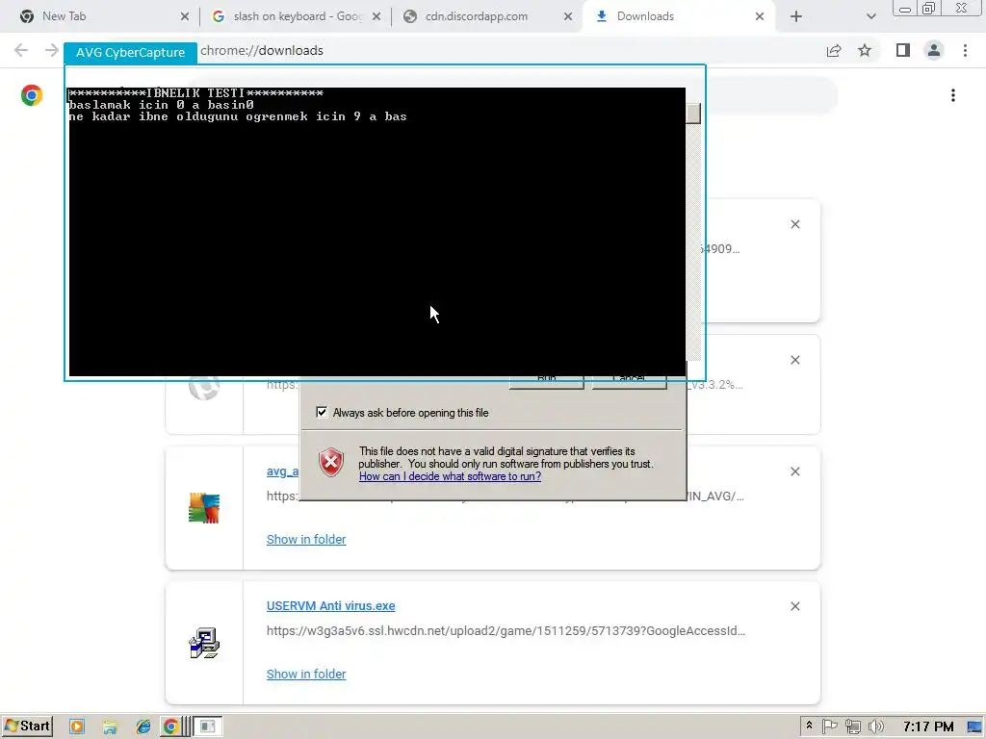The width and height of the screenshot is (986, 739).
Task: Close the New Tab tab
Action: (x=185, y=16)
